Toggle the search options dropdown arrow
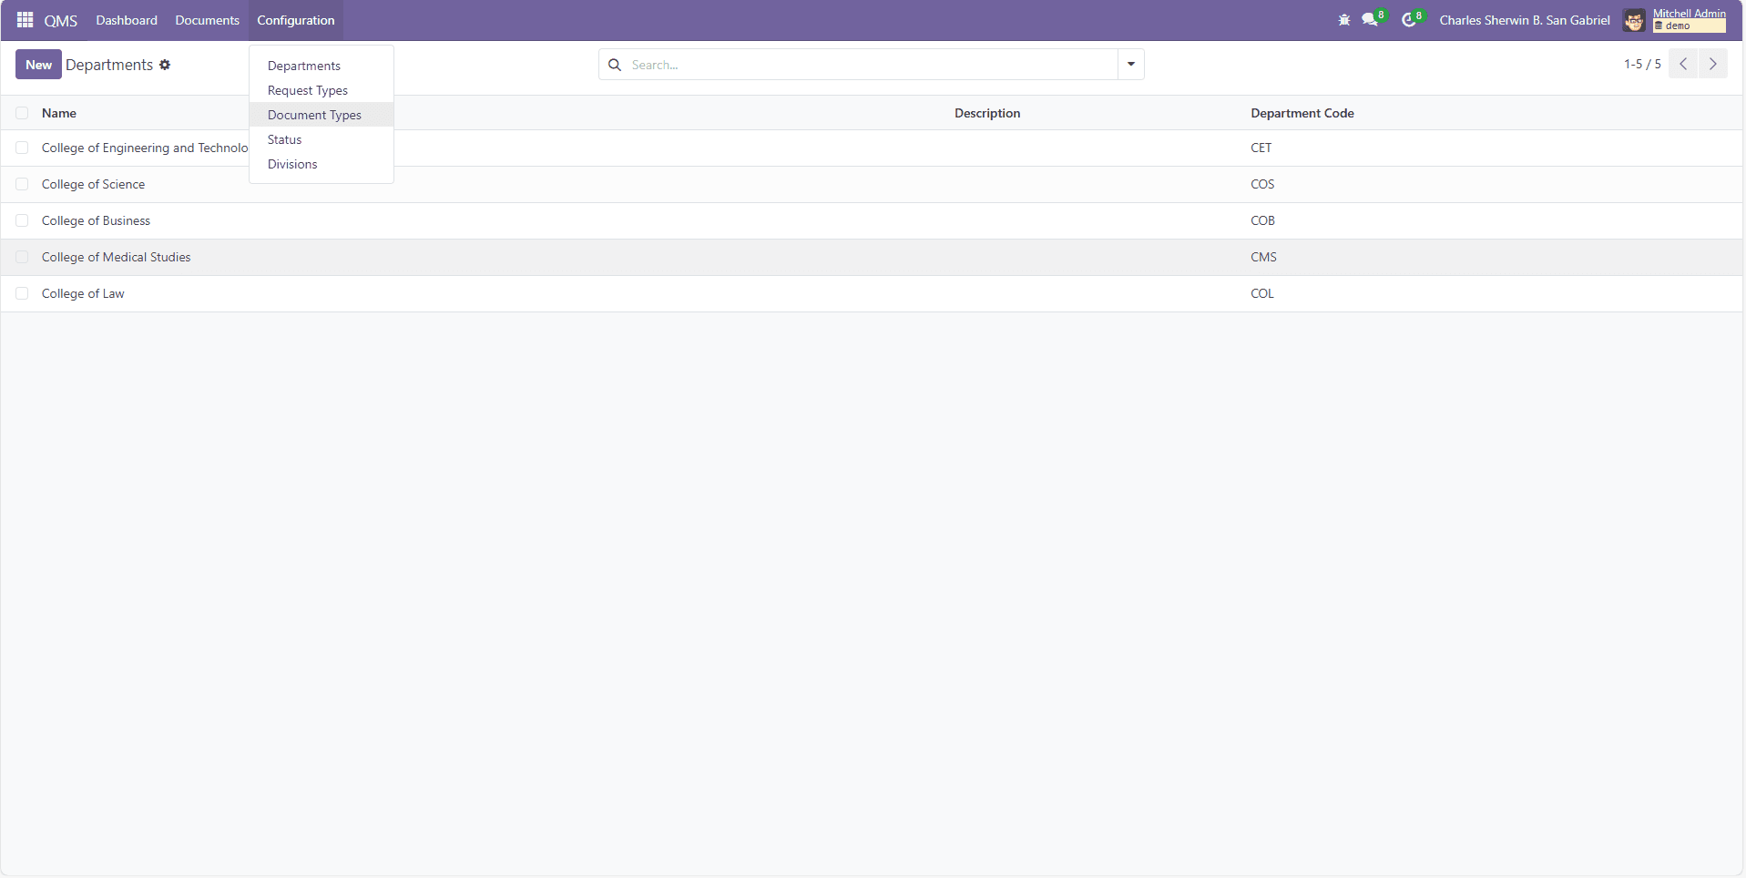This screenshot has width=1746, height=878. click(1131, 65)
